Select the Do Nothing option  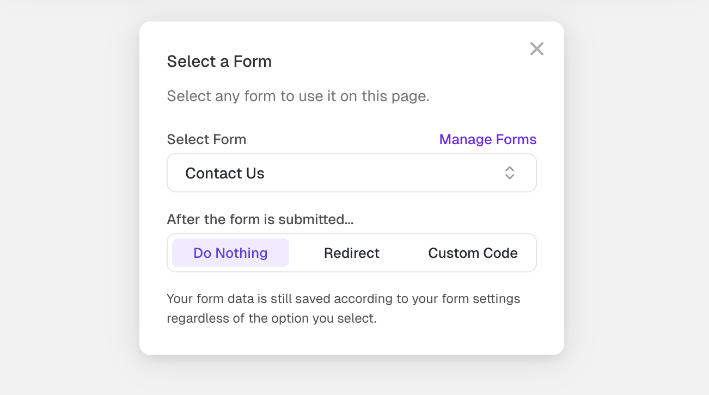tap(230, 253)
